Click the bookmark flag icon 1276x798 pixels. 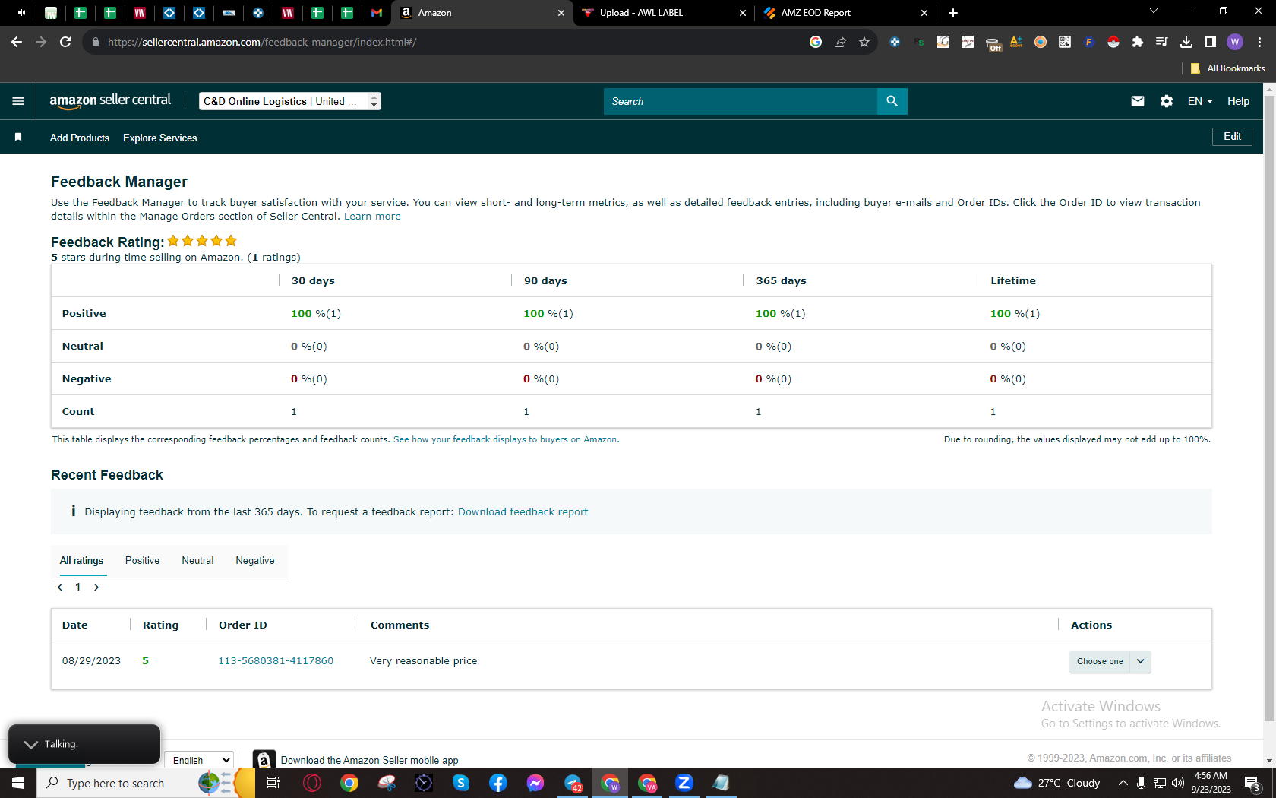tap(18, 138)
